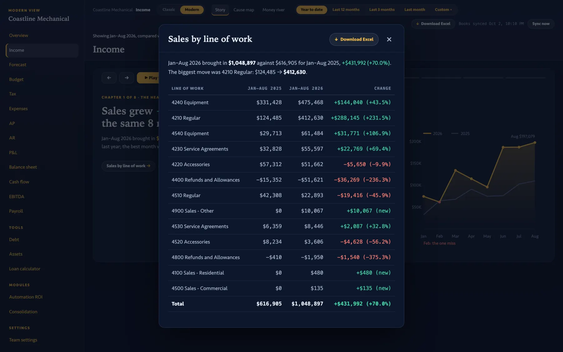Click the Aug data point on chart
The width and height of the screenshot is (563, 352).
coord(535,143)
